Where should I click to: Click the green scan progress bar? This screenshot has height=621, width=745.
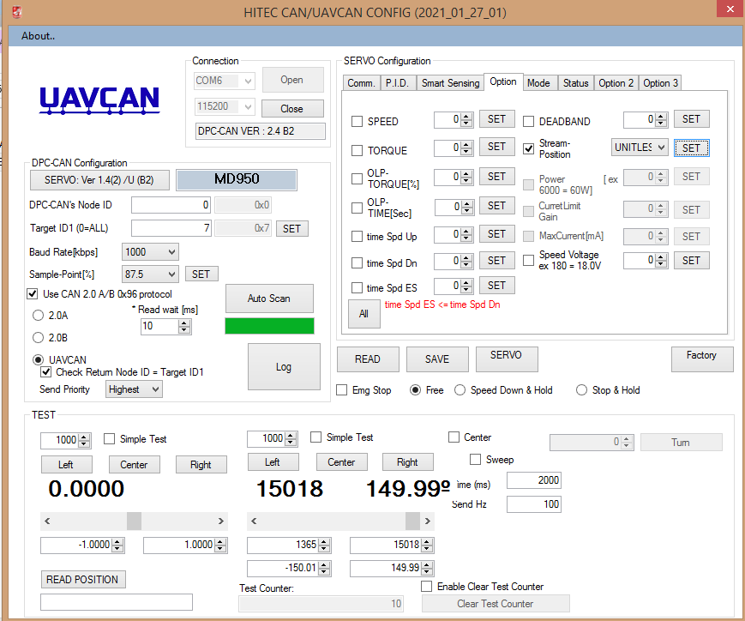[x=269, y=326]
